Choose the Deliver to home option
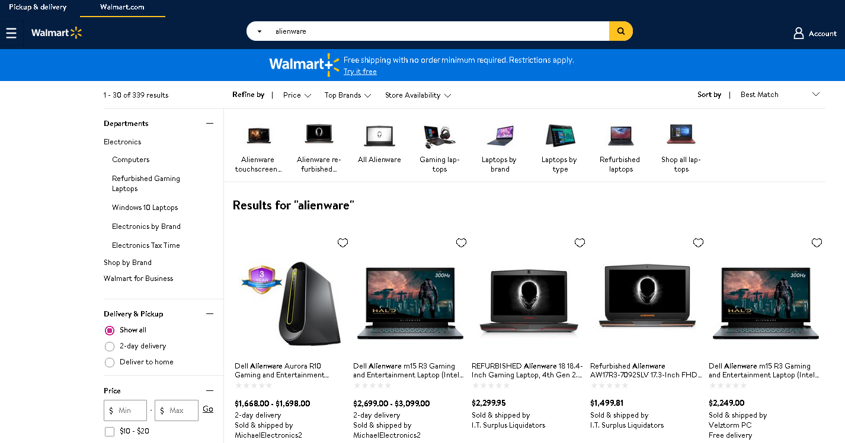The image size is (845, 443). point(110,362)
